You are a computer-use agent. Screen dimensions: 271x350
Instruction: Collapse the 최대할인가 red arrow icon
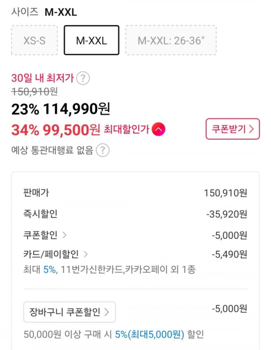158,130
